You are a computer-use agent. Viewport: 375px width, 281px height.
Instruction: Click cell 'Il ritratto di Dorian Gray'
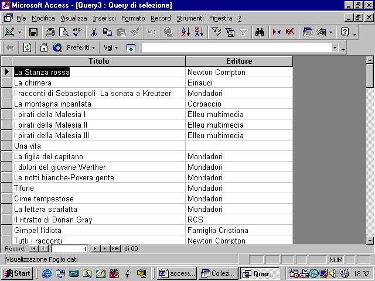pos(99,220)
